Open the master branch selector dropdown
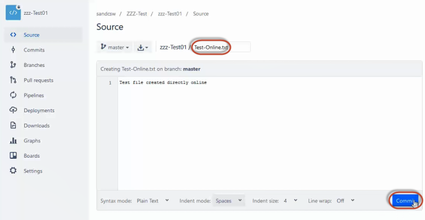This screenshot has width=425, height=220. (114, 47)
